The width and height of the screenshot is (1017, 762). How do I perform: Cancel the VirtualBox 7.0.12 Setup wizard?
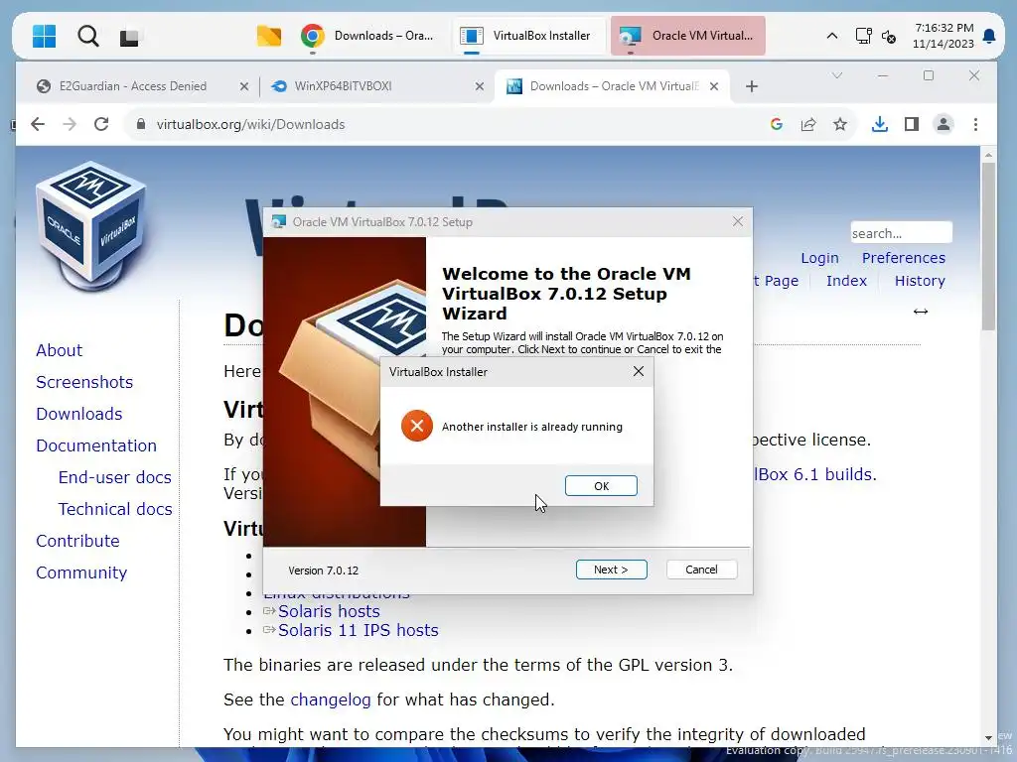coord(701,569)
